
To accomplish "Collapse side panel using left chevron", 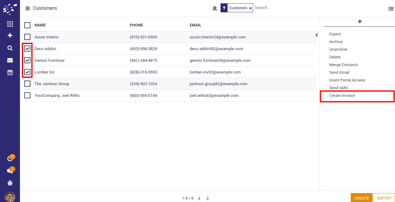I will [317, 35].
